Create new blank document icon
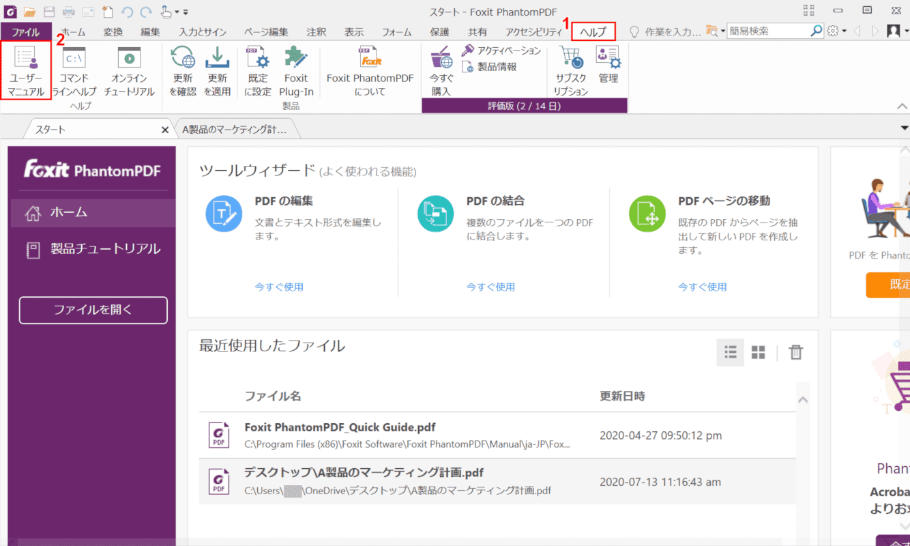The image size is (910, 546). coord(107,12)
